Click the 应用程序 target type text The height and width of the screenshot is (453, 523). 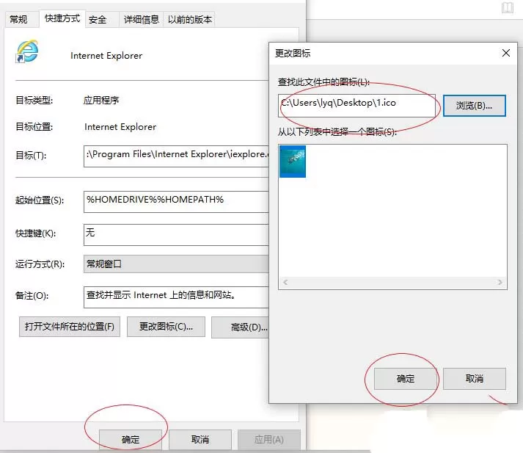(101, 100)
